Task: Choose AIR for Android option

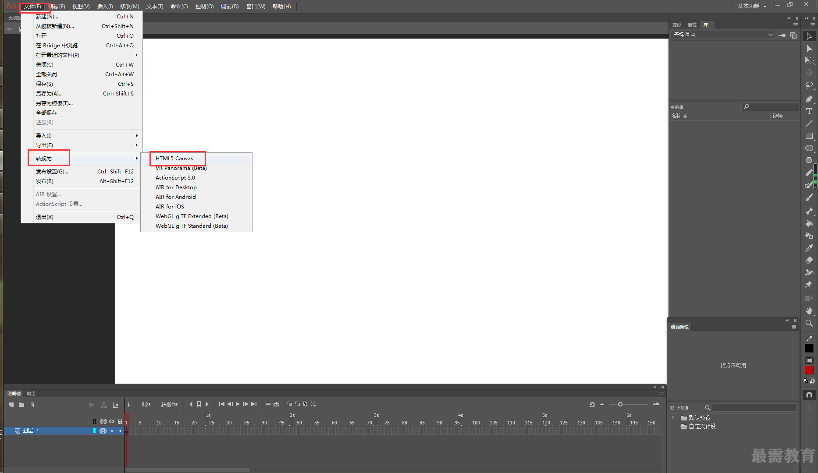Action: [196, 197]
